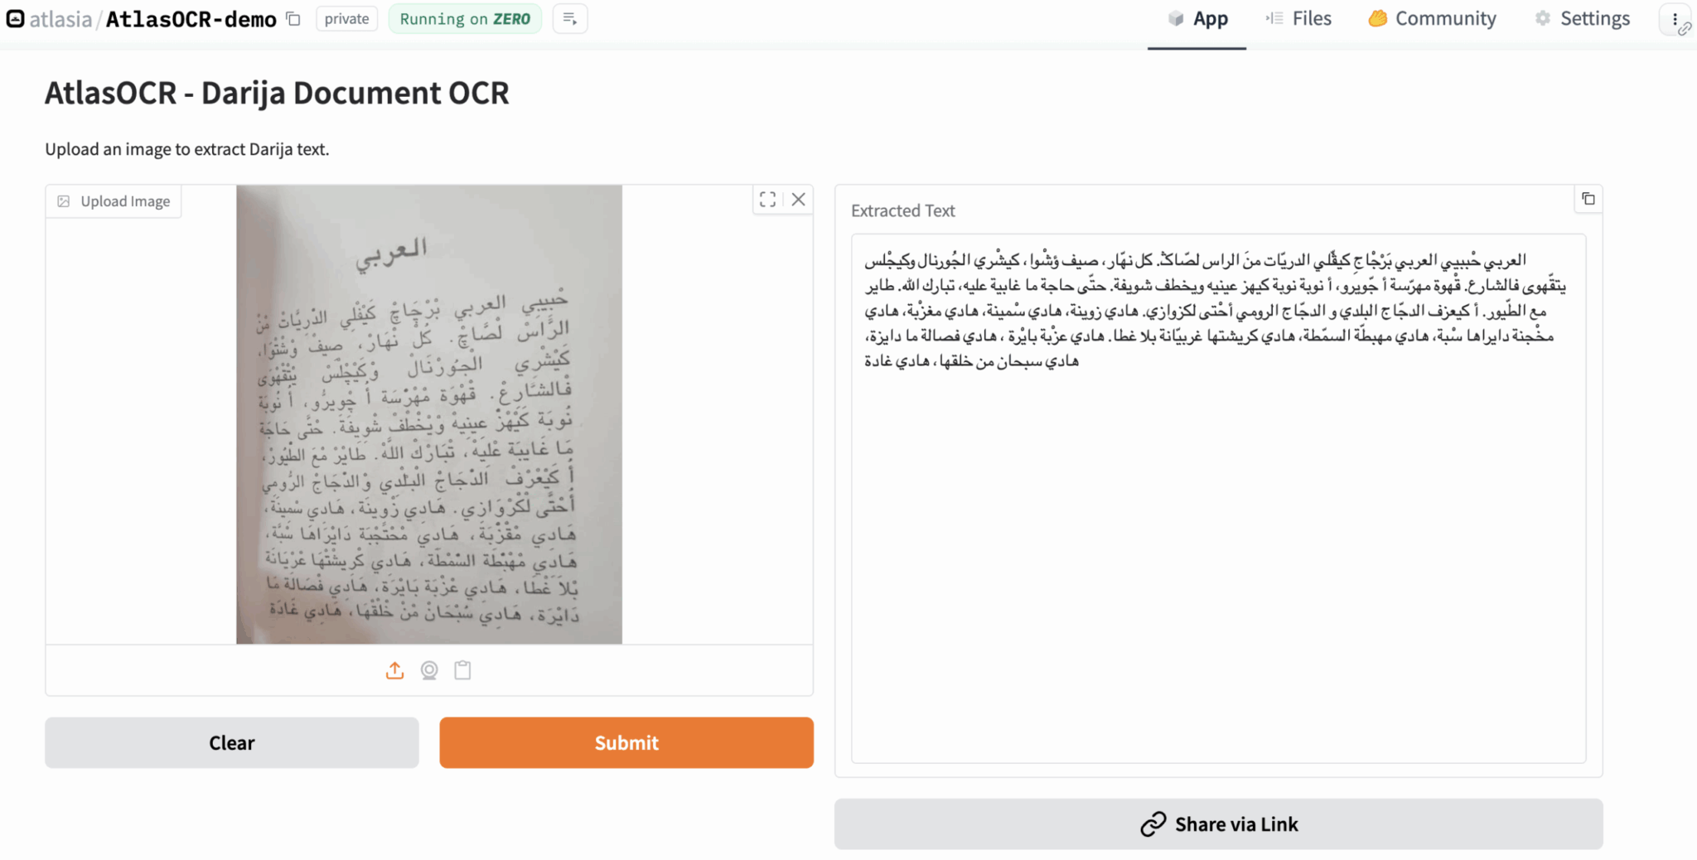Click Clear to reset the form

point(232,742)
